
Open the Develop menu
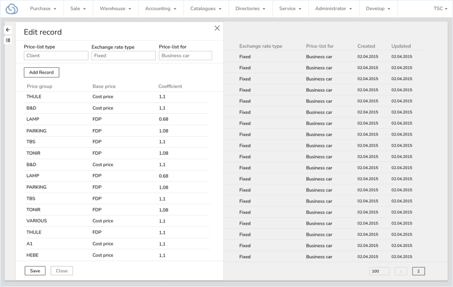pos(377,8)
